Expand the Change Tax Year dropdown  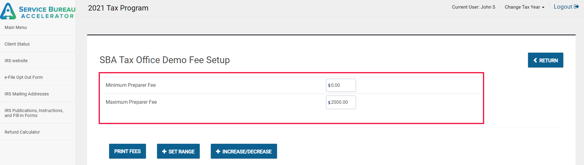pos(524,7)
